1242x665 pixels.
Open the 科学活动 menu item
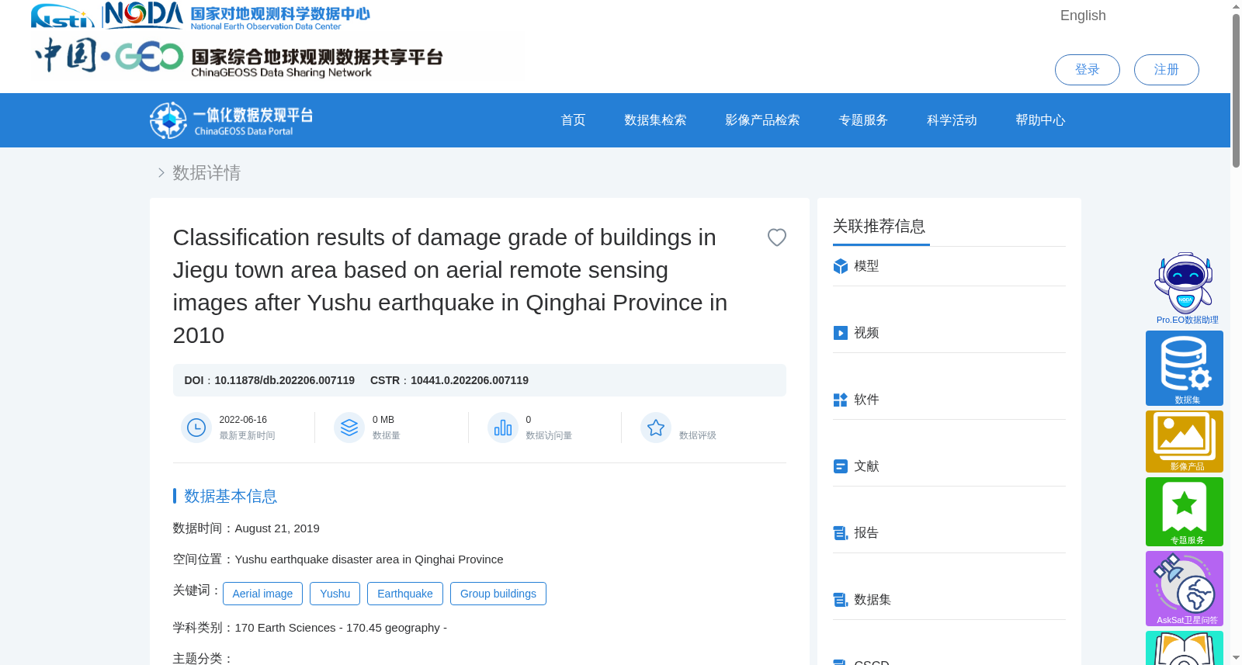tap(952, 120)
